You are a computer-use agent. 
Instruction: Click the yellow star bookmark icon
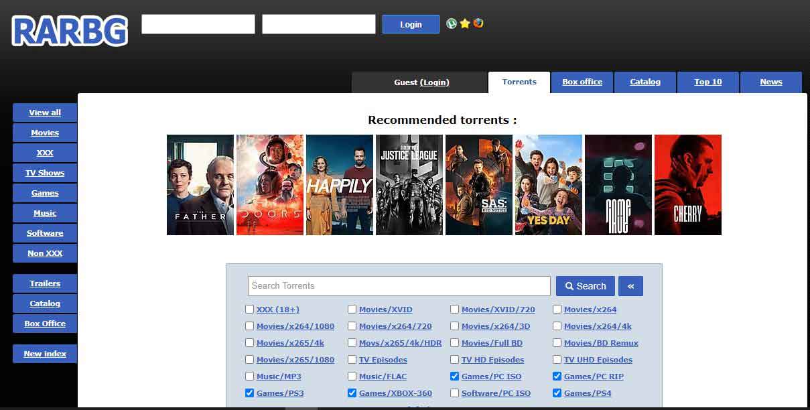[x=465, y=23]
